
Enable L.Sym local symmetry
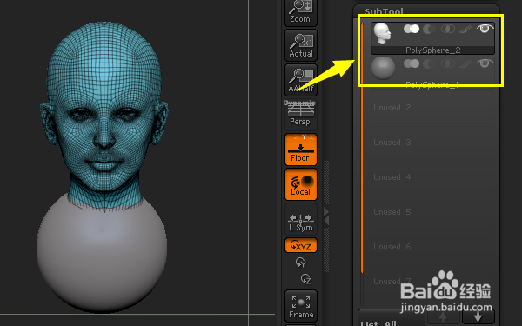pos(301,219)
